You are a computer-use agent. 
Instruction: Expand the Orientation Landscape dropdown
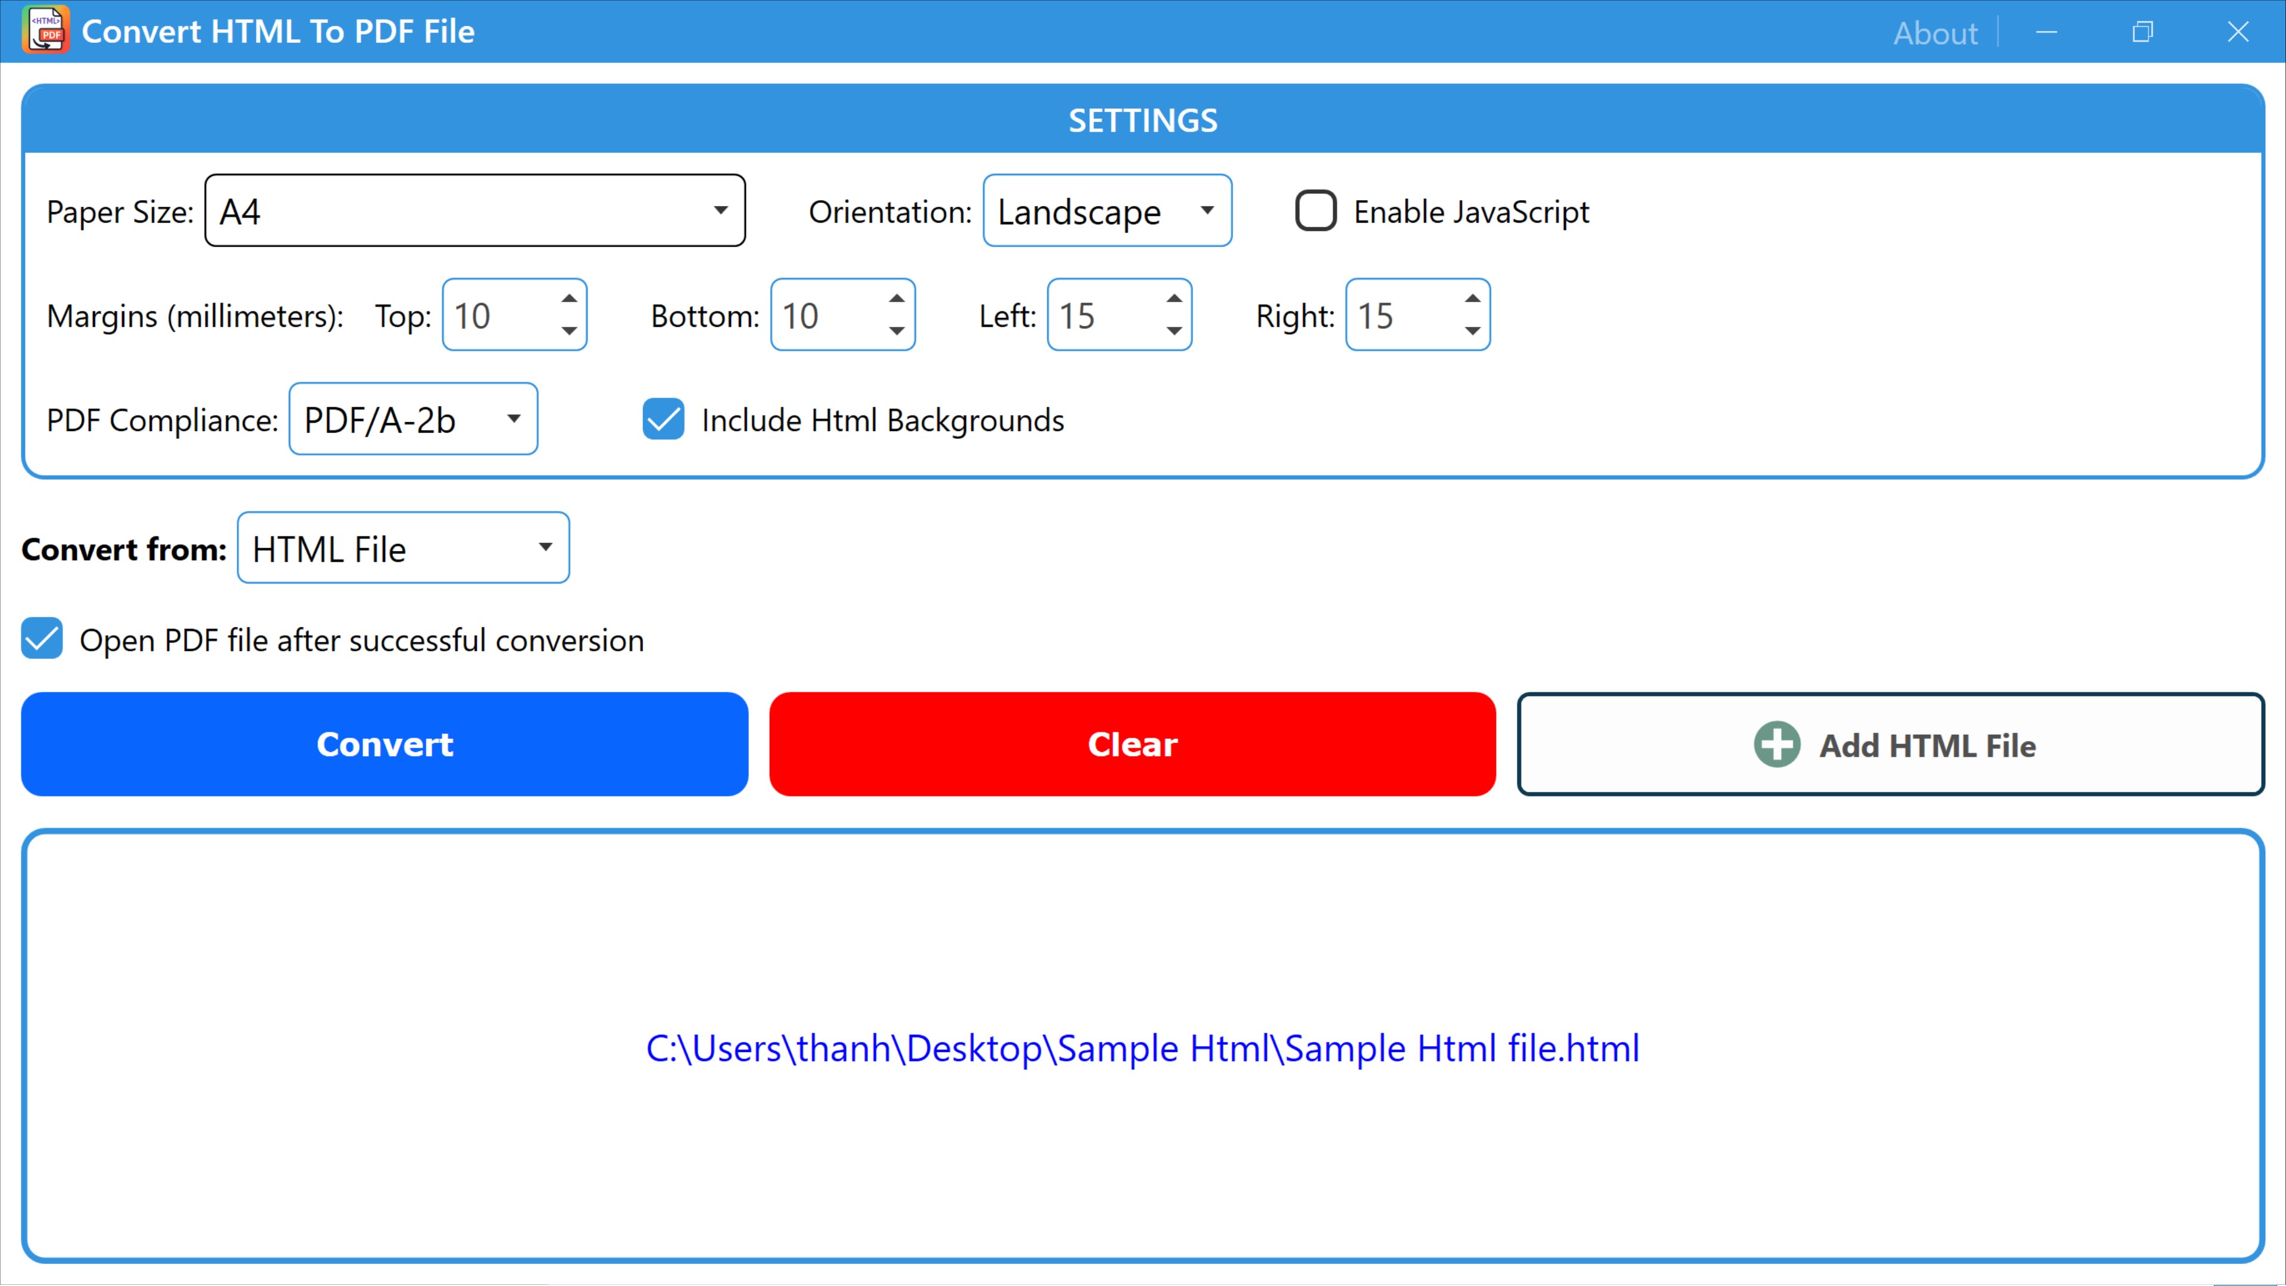point(1107,210)
